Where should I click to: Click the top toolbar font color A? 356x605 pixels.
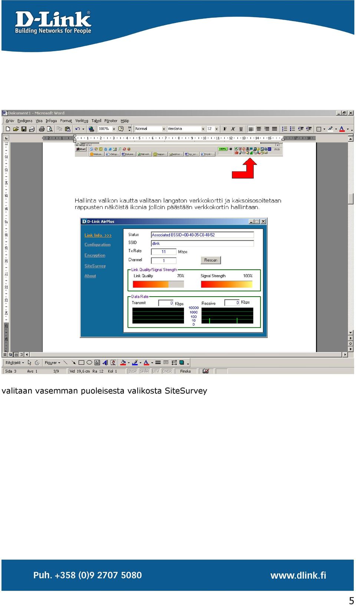(342, 129)
